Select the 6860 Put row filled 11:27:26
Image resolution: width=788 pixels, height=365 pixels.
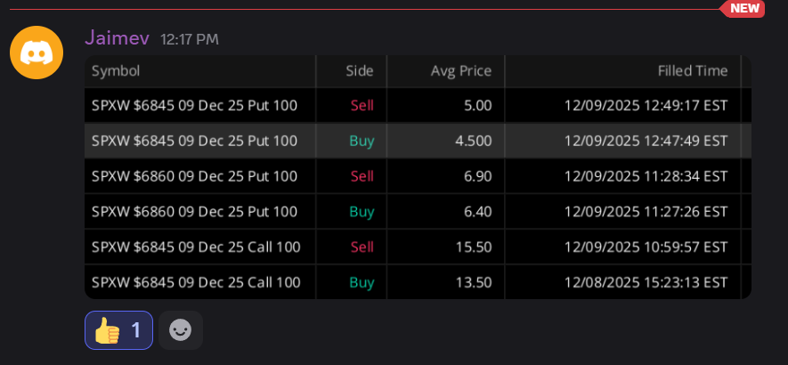pos(418,212)
